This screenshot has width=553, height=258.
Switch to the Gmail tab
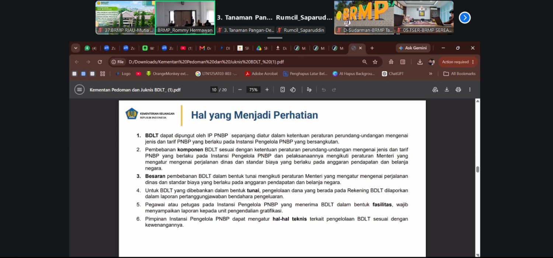click(x=205, y=48)
